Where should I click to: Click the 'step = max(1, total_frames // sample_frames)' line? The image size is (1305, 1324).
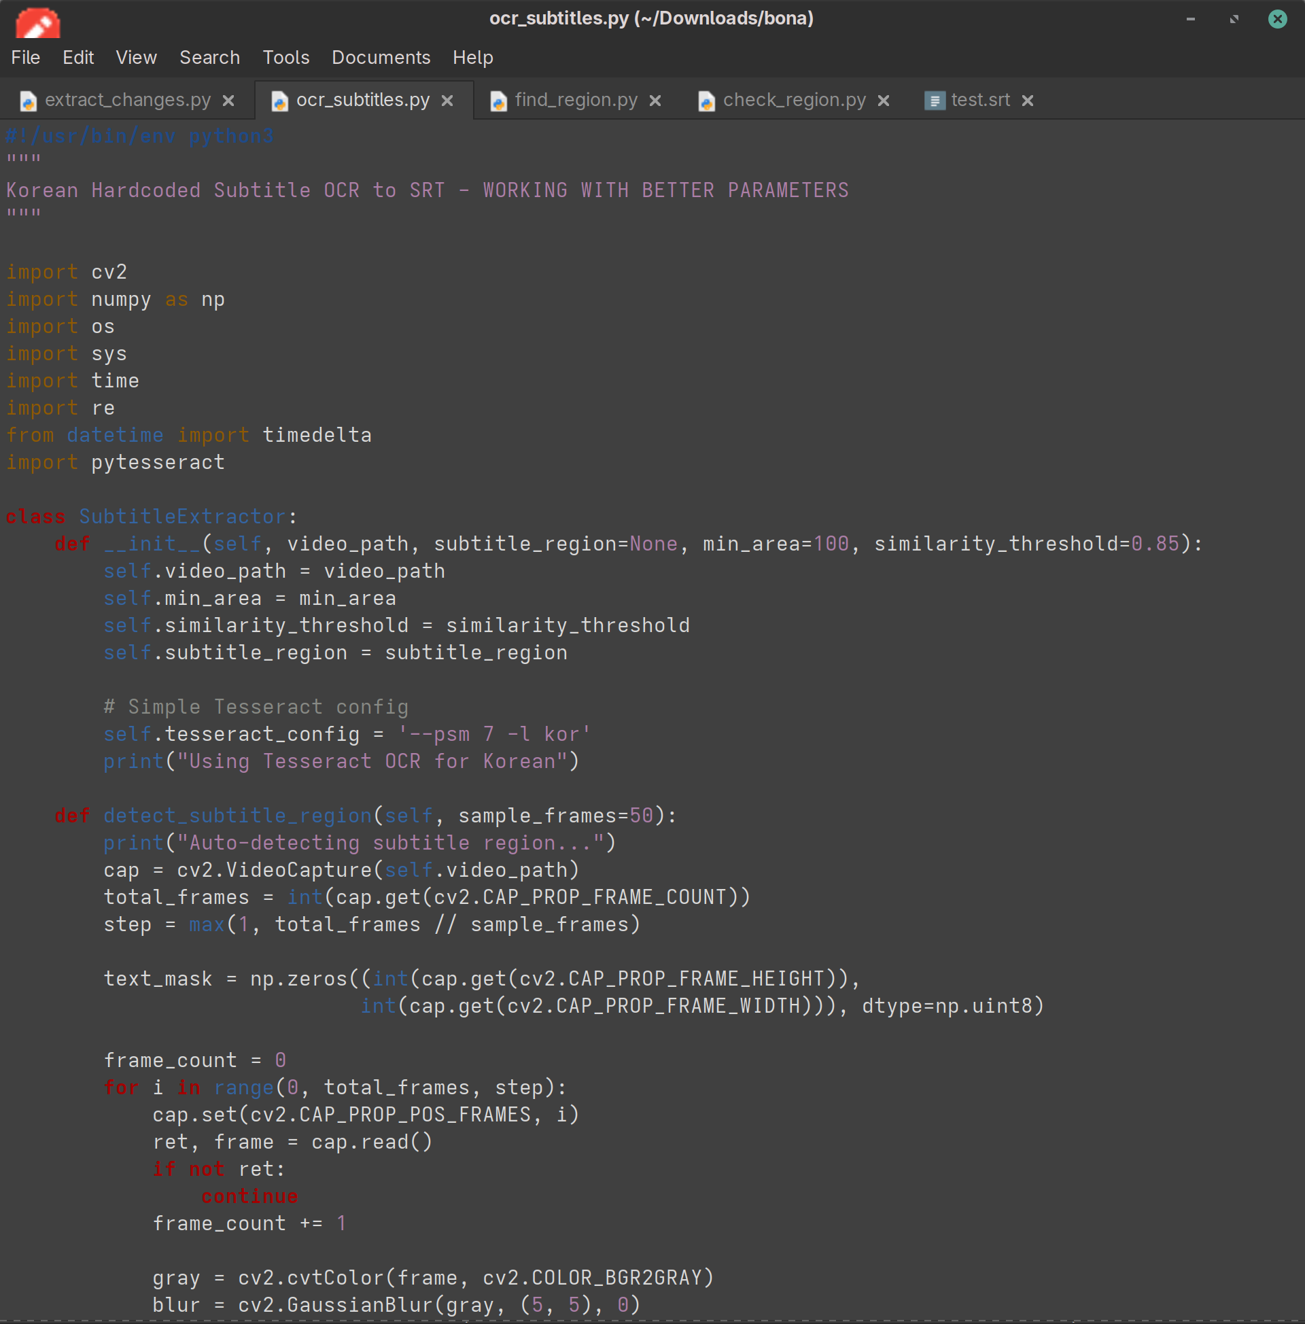tap(372, 924)
